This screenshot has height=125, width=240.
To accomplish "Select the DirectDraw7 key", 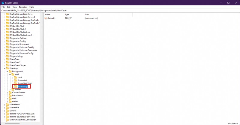I will tap(15, 62).
